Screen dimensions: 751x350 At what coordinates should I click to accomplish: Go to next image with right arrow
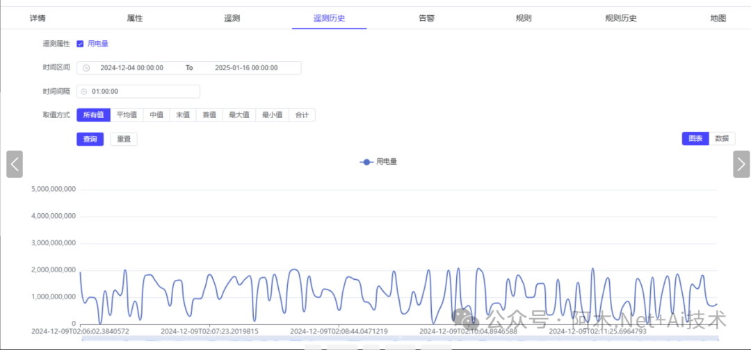pyautogui.click(x=741, y=164)
